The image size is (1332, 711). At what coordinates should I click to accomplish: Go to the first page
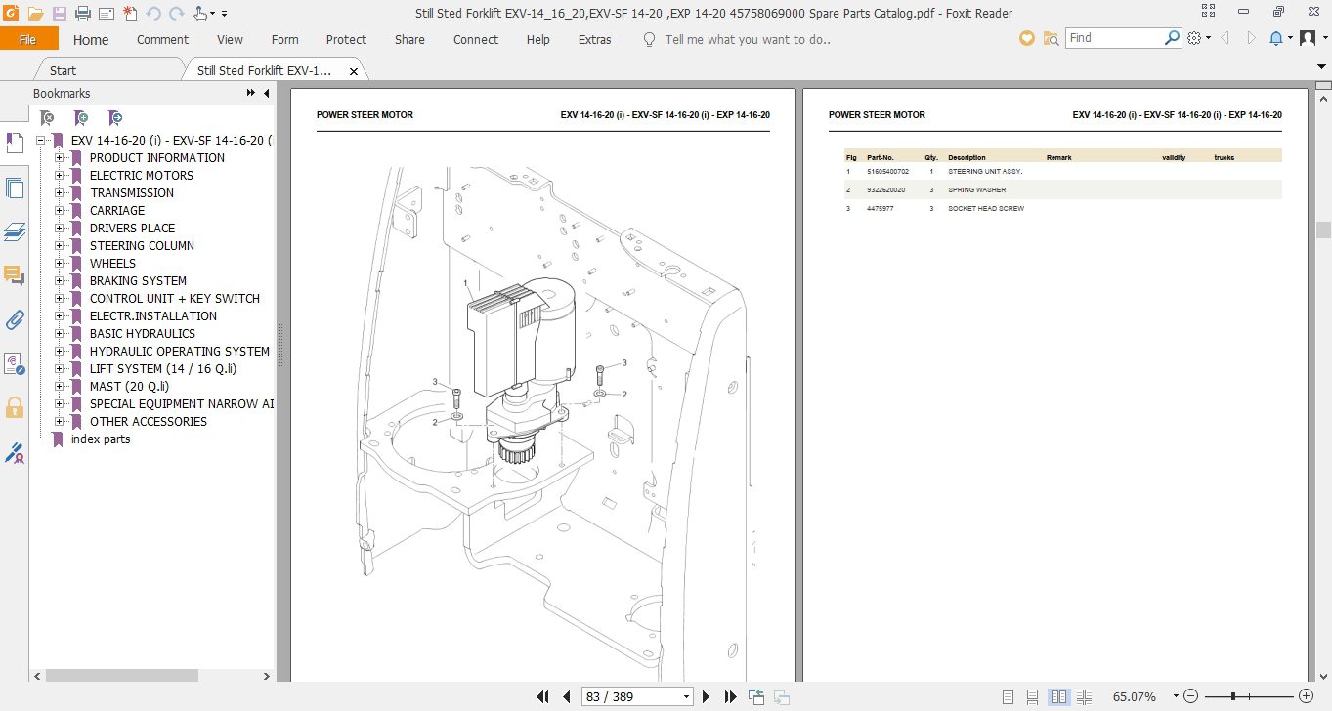[543, 696]
